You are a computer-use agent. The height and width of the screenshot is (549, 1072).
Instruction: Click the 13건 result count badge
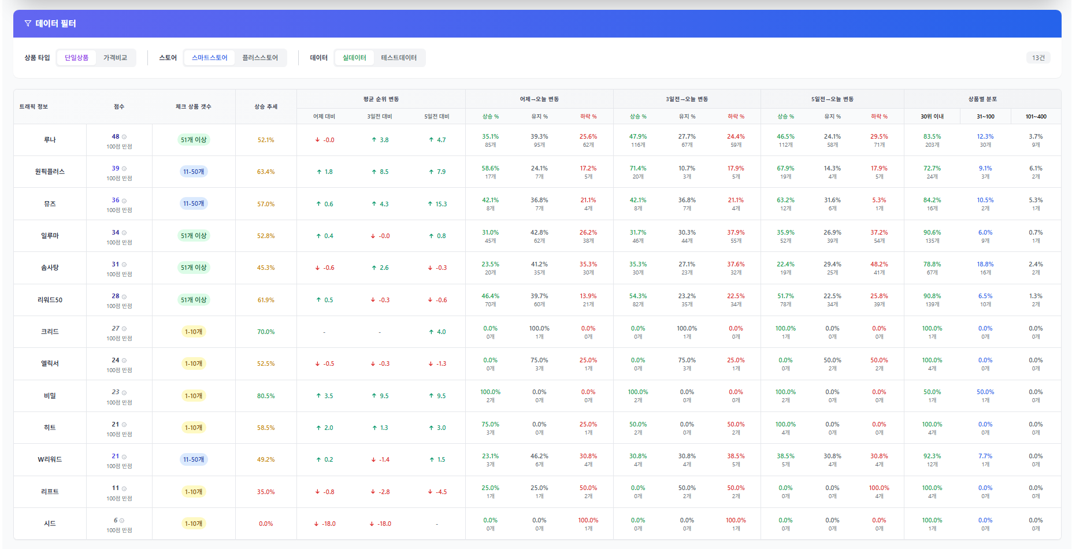(1038, 58)
